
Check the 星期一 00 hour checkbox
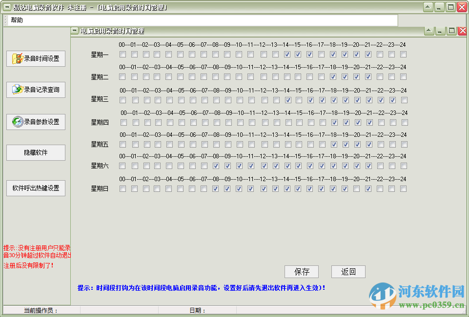[x=122, y=55]
